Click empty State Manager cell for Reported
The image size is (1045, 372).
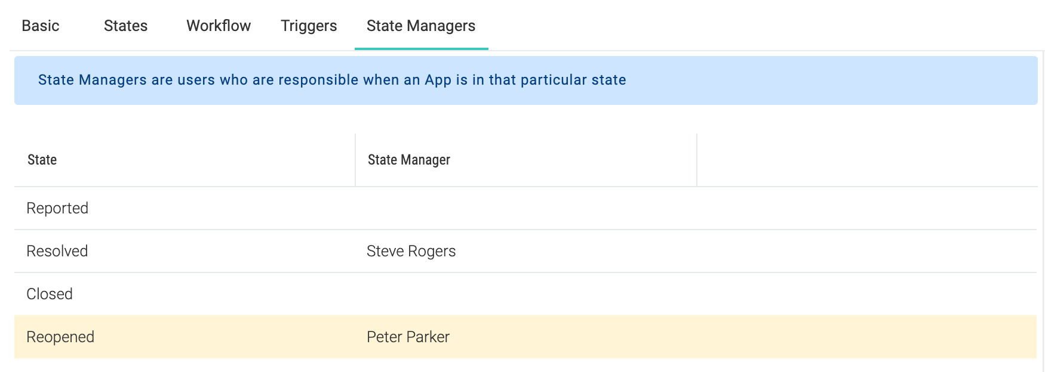click(525, 208)
